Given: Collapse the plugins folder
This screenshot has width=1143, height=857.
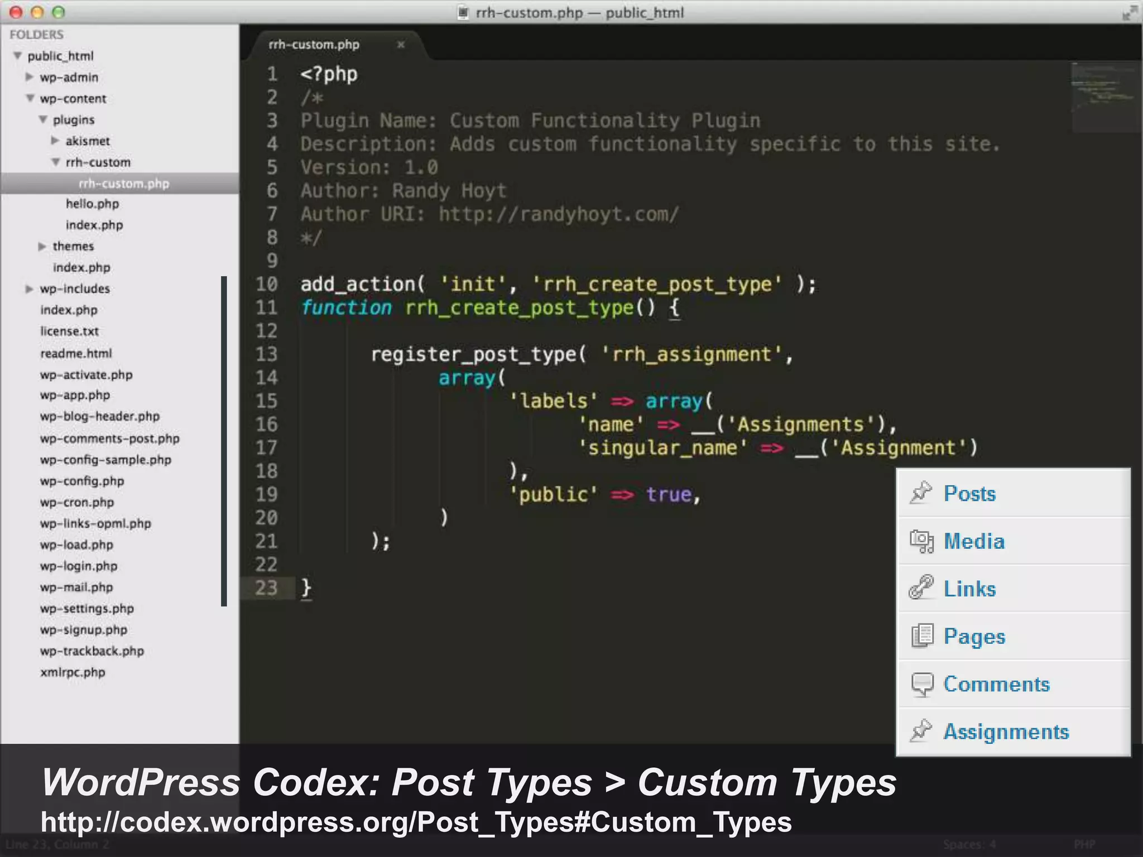Looking at the screenshot, I should point(43,119).
